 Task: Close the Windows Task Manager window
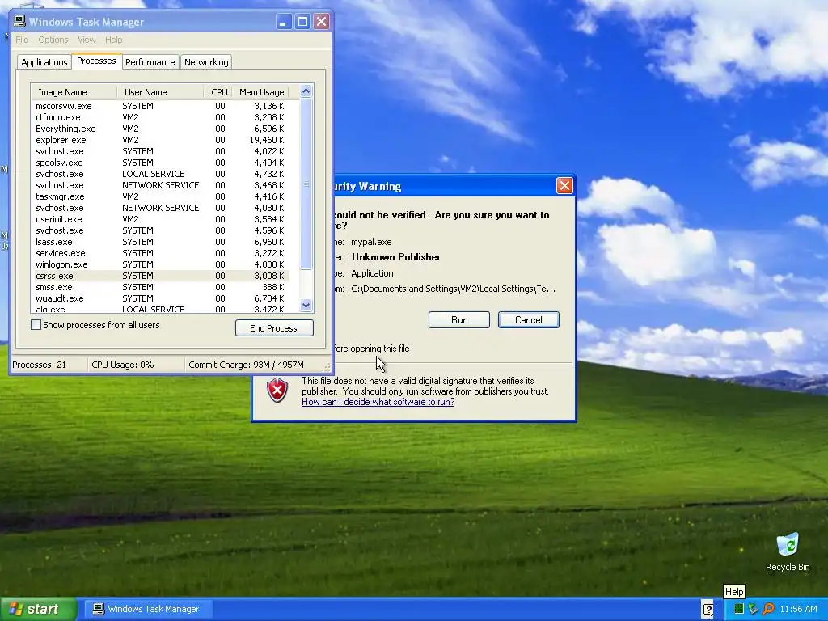(321, 22)
